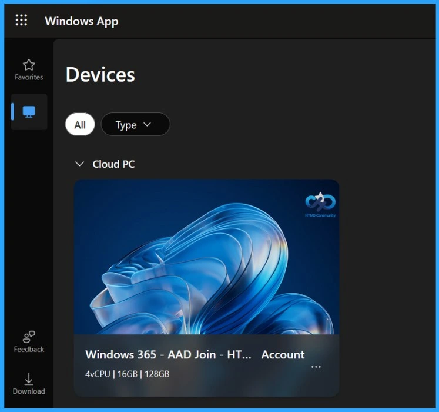Click the Windows 365 - AAD Join device name
Viewport: 439px width, 412px height.
click(x=168, y=354)
